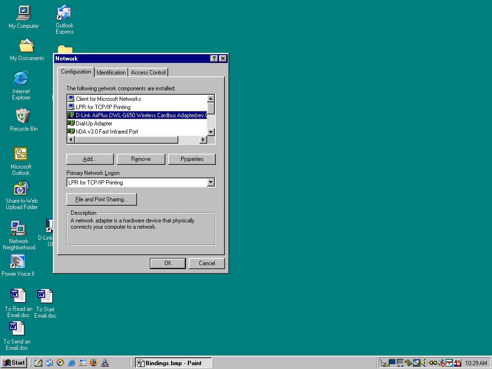Viewport: 492px width, 369px height.
Task: Open Network Neighborhood icon
Action: 19,235
